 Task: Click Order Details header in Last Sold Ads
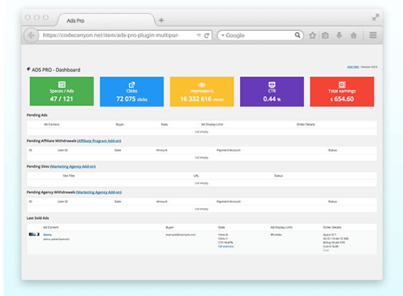point(332,227)
